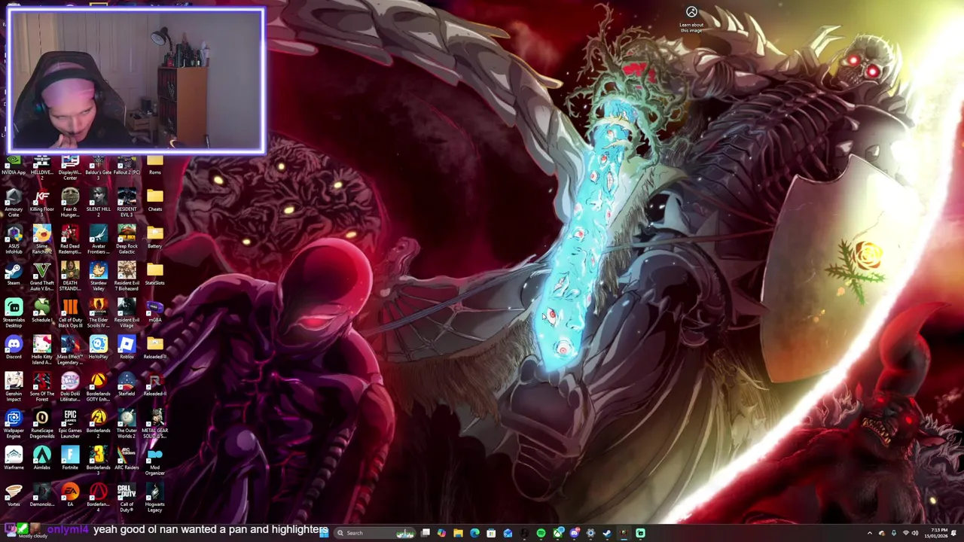Select the ARC Raiders icon

pyautogui.click(x=127, y=458)
